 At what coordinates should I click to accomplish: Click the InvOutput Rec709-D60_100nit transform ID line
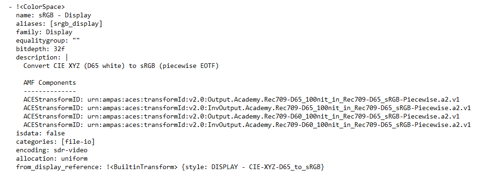247,125
